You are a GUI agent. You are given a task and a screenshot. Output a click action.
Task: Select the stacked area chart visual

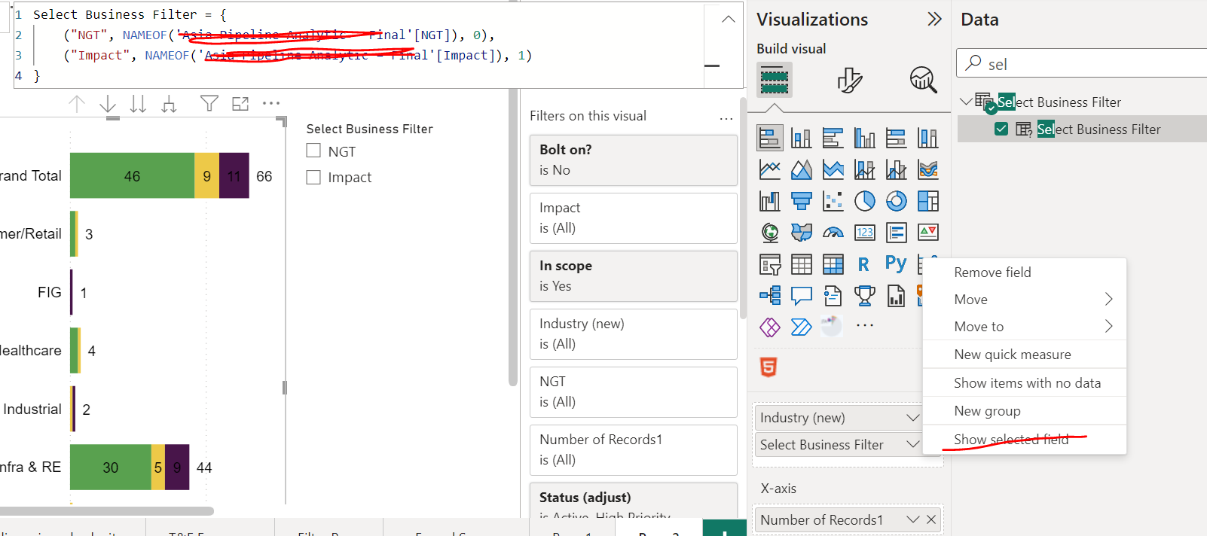pos(833,170)
